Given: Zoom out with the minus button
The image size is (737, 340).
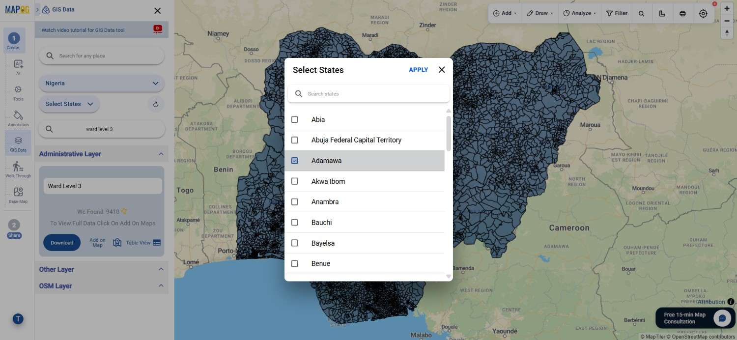Looking at the screenshot, I should point(727,21).
